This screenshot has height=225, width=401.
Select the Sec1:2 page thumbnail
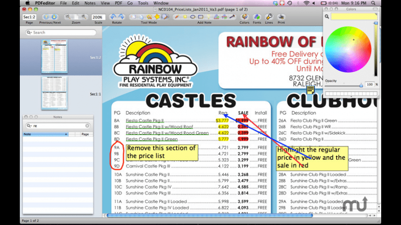coord(54,56)
